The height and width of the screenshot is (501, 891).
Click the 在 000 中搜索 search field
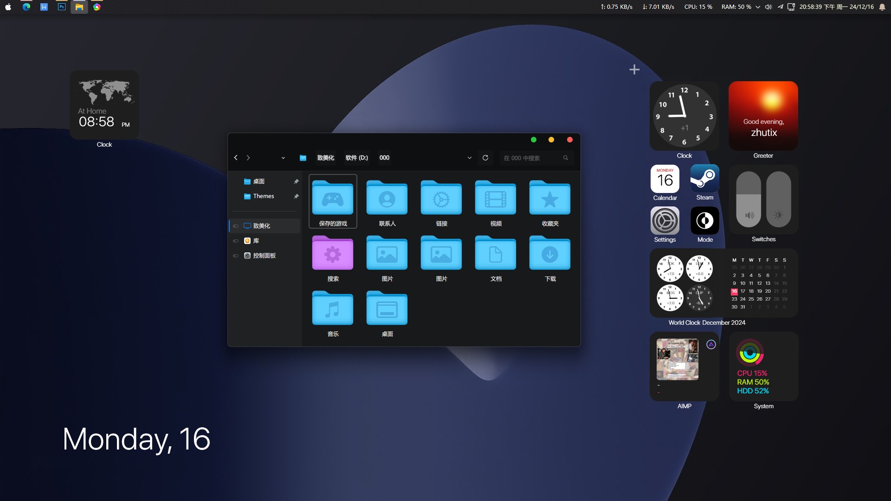point(531,158)
